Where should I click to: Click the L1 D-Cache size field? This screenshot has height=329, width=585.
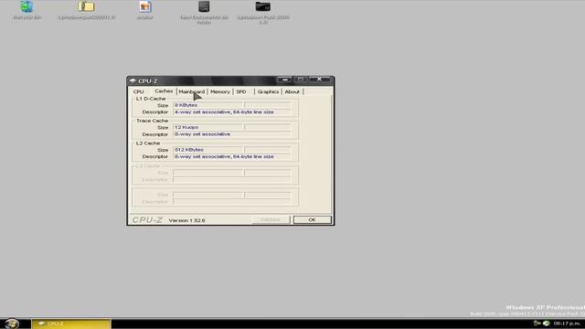click(x=207, y=105)
